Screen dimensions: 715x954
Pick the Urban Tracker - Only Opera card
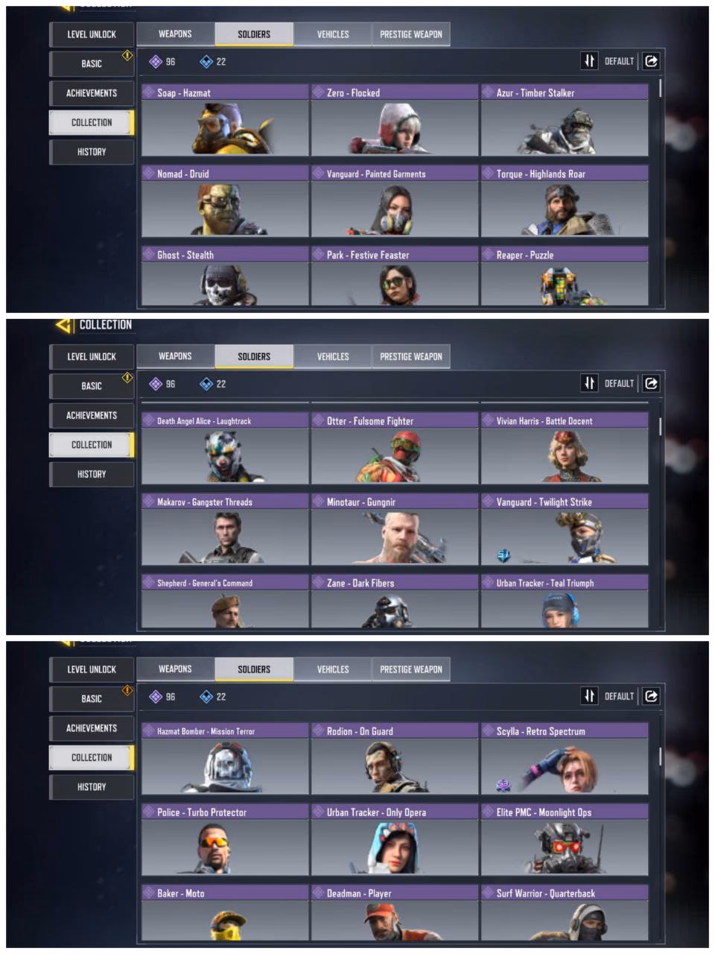[x=395, y=839]
